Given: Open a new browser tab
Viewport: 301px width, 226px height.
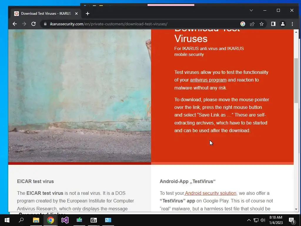Looking at the screenshot, I should pyautogui.click(x=88, y=14).
